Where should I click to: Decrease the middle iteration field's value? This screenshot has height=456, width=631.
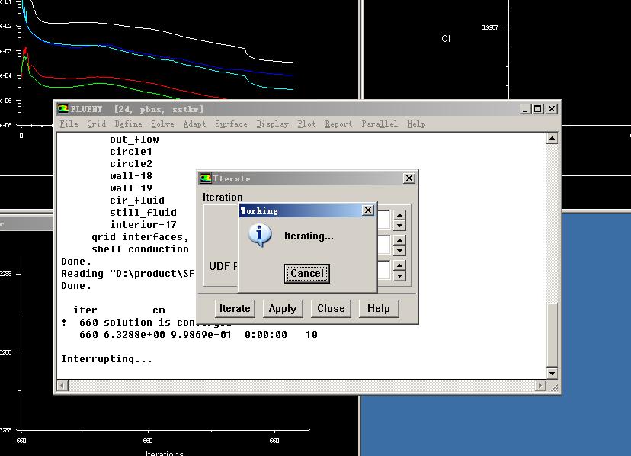[399, 250]
